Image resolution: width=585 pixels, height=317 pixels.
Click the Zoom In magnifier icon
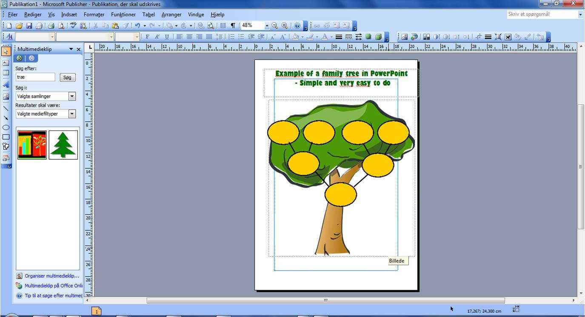[284, 26]
